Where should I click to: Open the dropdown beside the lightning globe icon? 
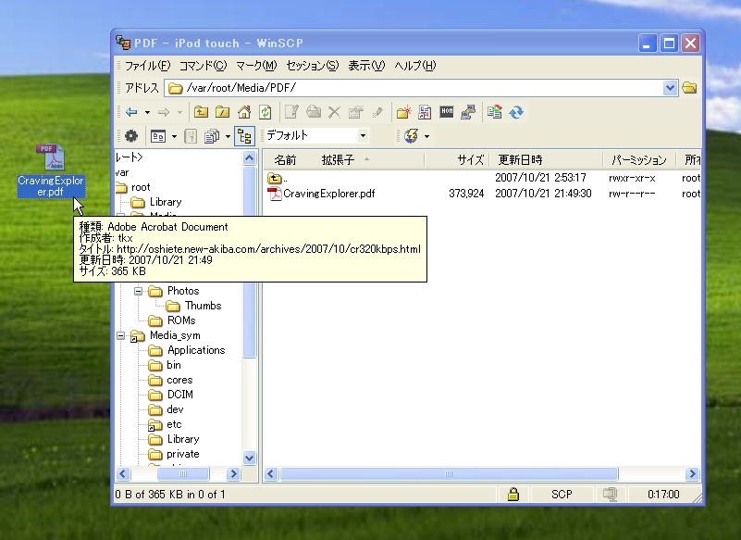coord(426,136)
